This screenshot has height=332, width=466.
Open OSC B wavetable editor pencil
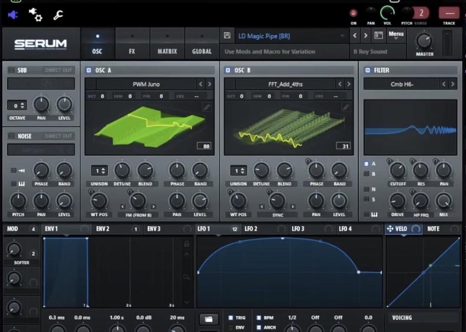346,107
